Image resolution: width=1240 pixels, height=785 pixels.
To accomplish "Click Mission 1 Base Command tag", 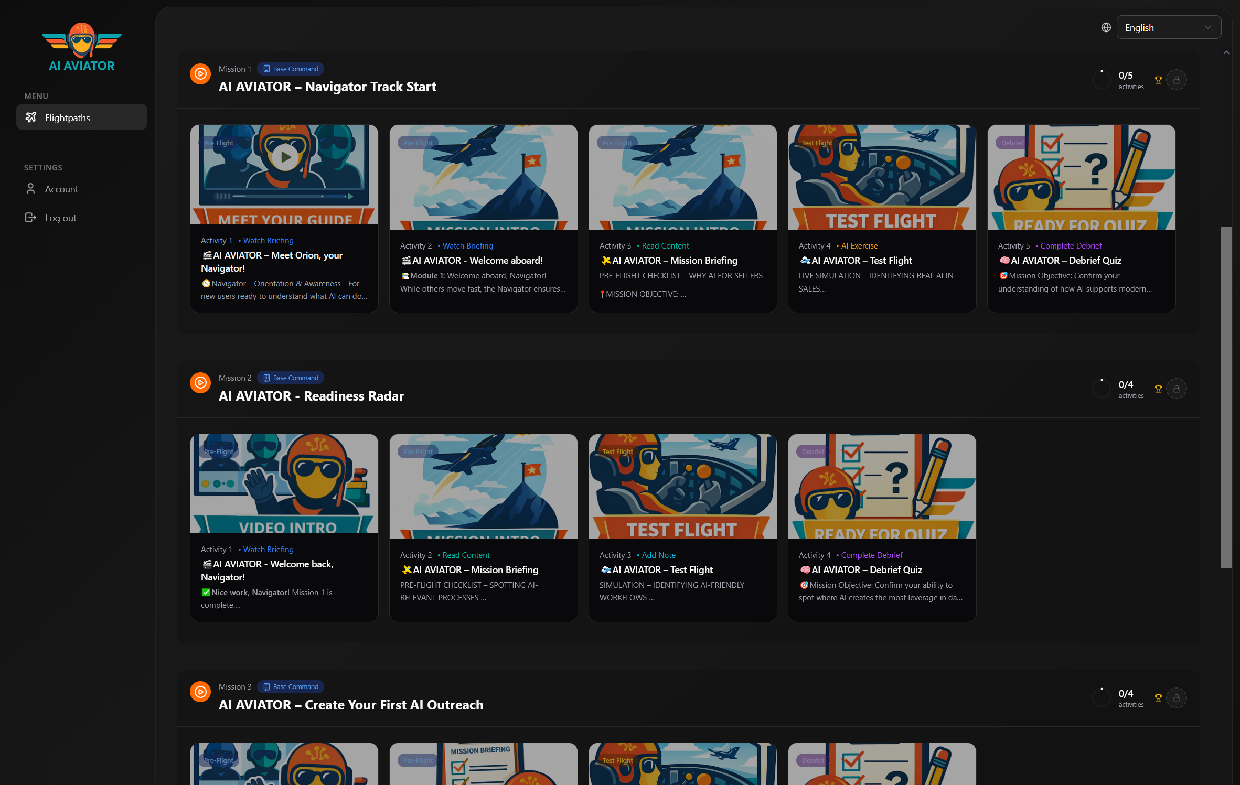I will pyautogui.click(x=291, y=69).
